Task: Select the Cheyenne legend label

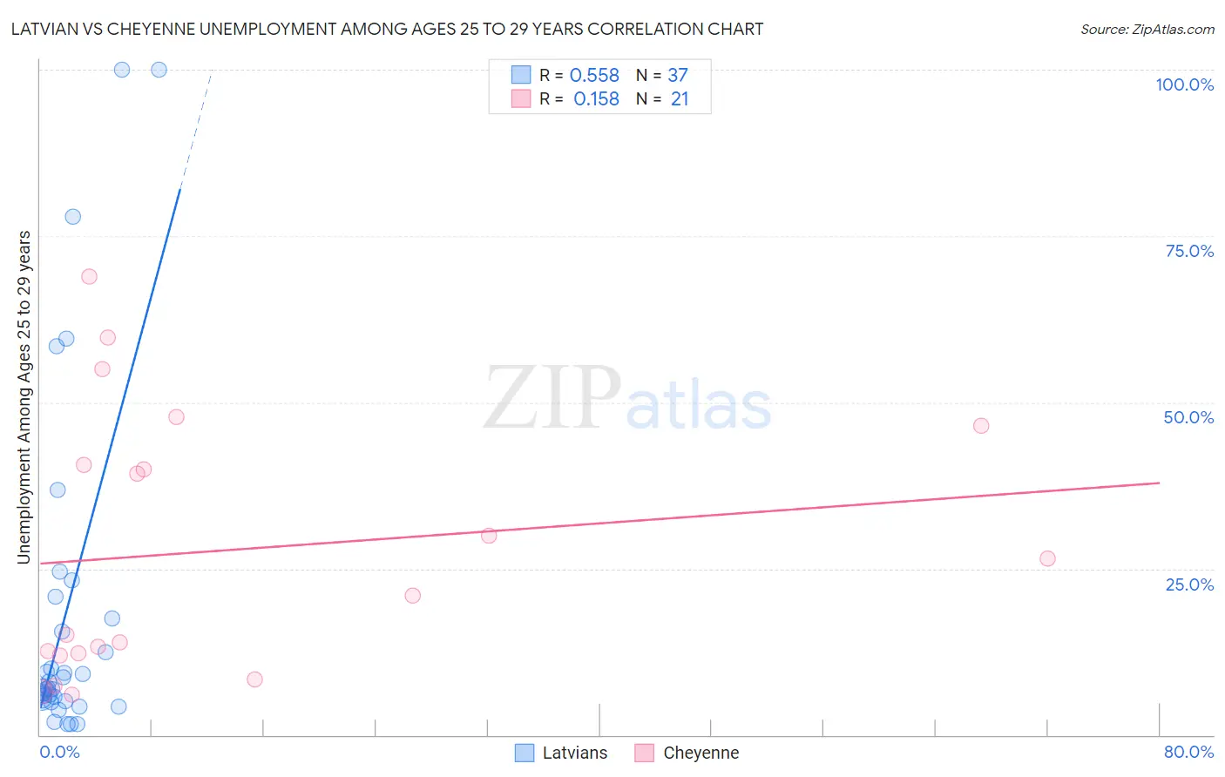Action: [700, 753]
